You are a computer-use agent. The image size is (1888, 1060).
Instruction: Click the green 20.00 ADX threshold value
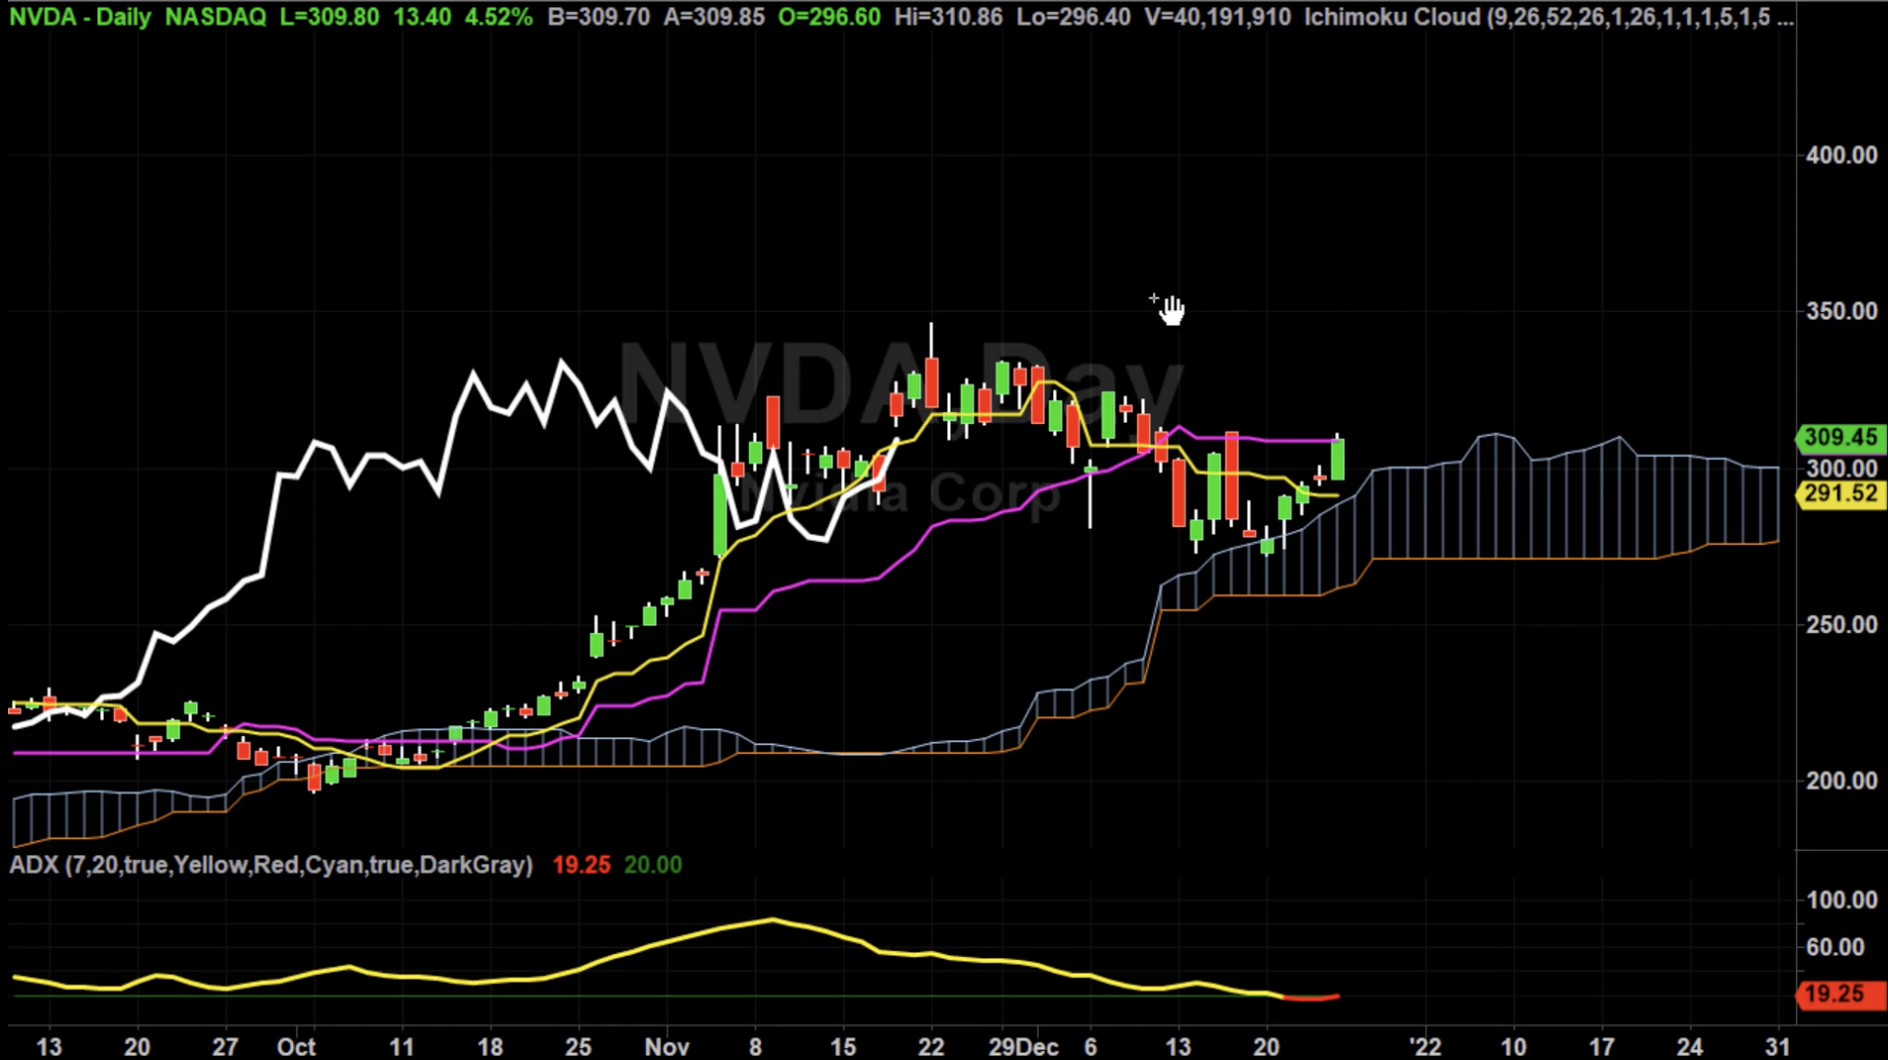click(x=653, y=865)
